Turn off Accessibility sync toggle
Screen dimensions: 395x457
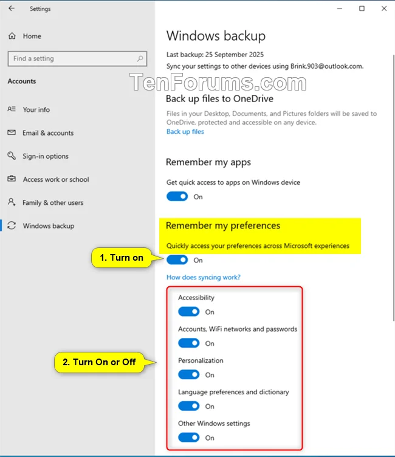(x=189, y=312)
